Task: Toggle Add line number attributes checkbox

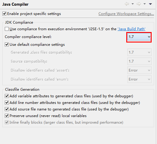Action: click(x=7, y=103)
